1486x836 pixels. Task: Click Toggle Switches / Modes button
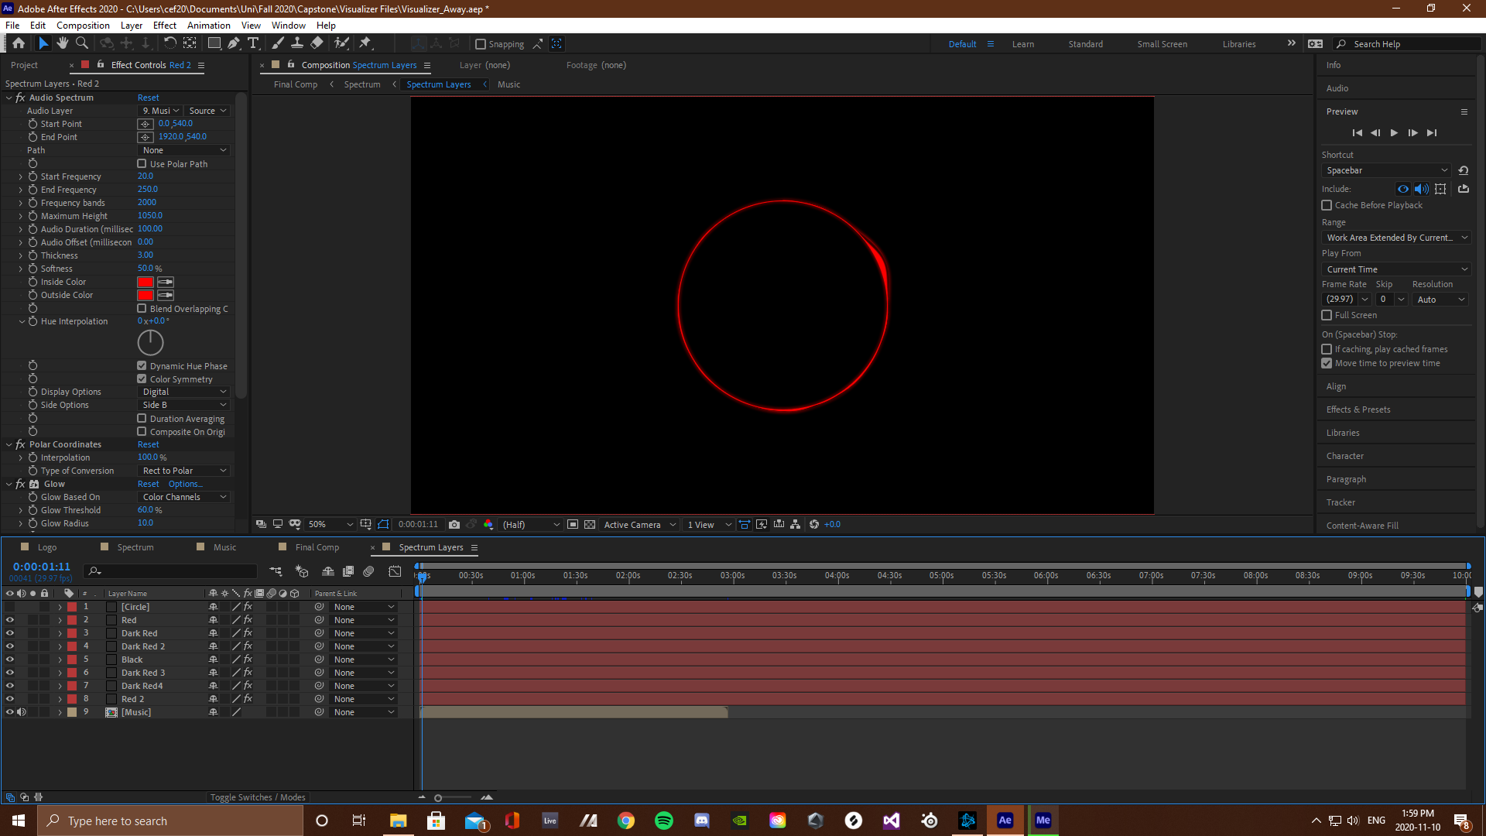coord(258,797)
